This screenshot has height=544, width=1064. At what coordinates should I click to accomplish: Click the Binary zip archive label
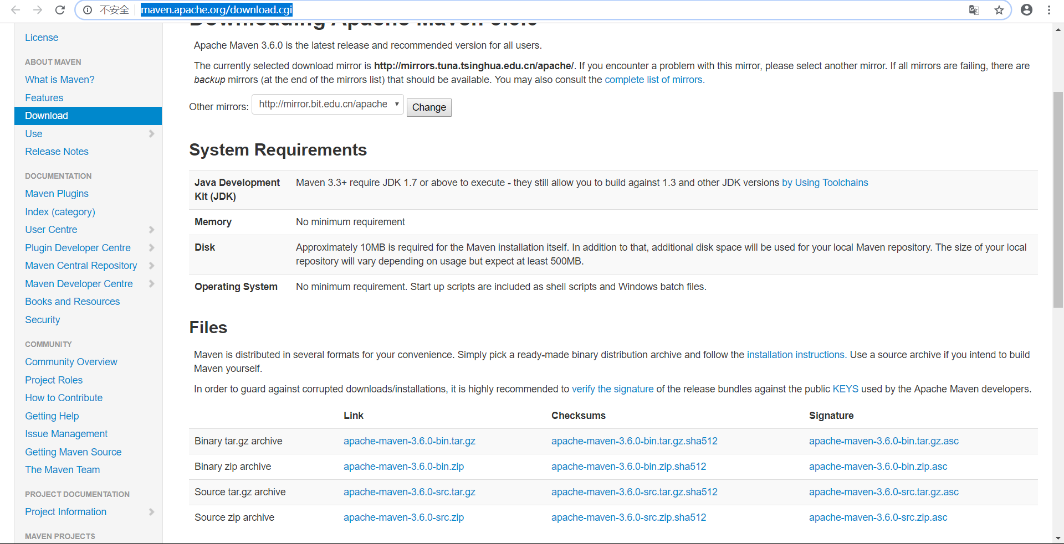click(233, 467)
